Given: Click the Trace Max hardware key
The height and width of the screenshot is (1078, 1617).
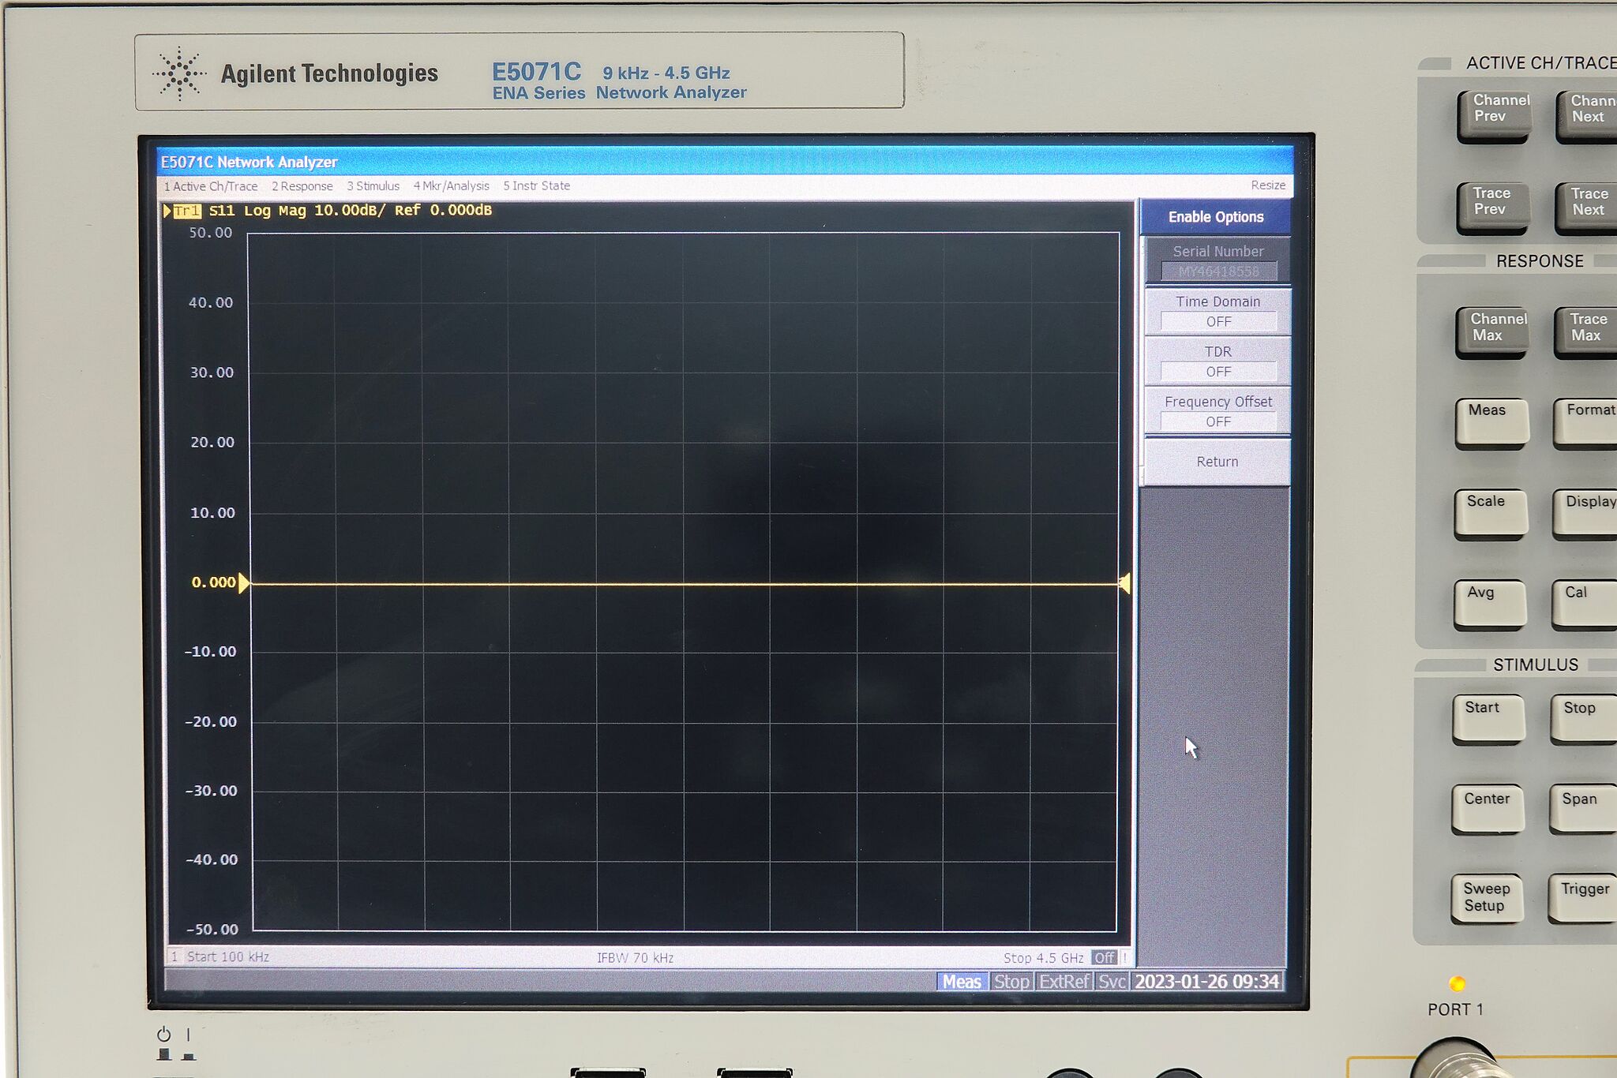Looking at the screenshot, I should (x=1585, y=332).
